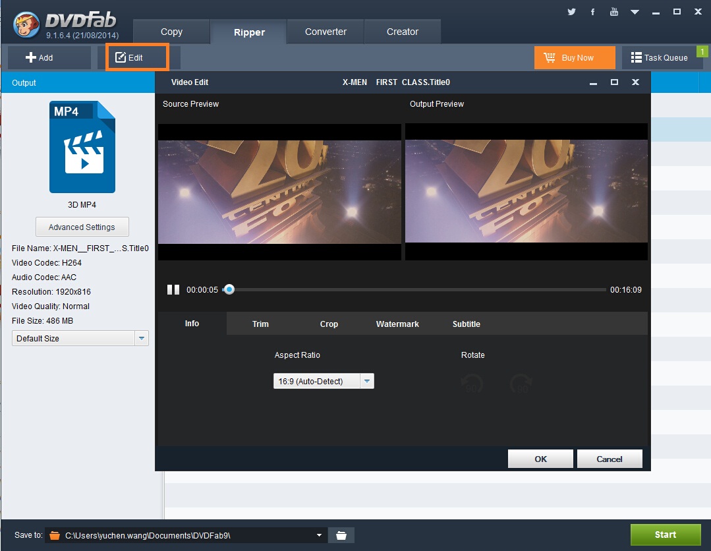Viewport: 711px width, 551px height.
Task: Select the Info tab in Video Edit
Action: tap(192, 324)
